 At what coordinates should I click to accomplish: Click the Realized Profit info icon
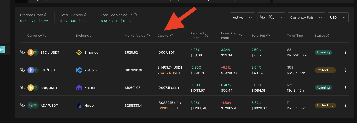point(206,36)
